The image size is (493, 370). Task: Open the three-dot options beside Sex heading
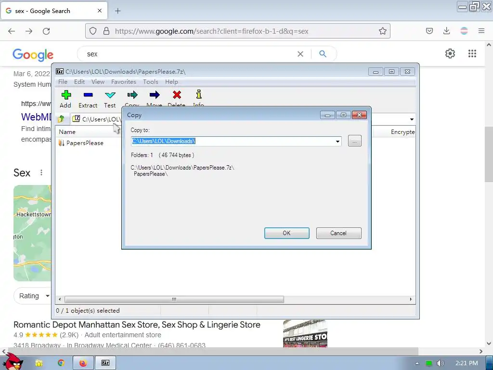click(x=41, y=173)
